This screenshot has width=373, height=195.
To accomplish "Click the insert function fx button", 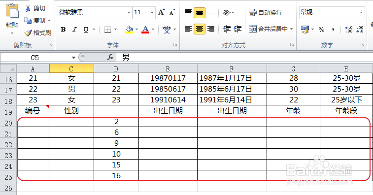I will coord(110,57).
